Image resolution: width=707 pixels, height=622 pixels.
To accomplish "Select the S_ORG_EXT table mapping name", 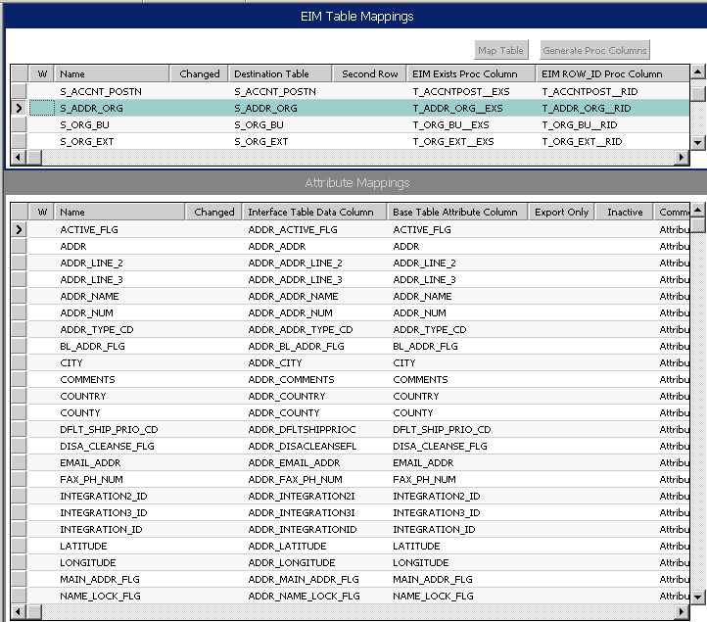I will tap(86, 142).
